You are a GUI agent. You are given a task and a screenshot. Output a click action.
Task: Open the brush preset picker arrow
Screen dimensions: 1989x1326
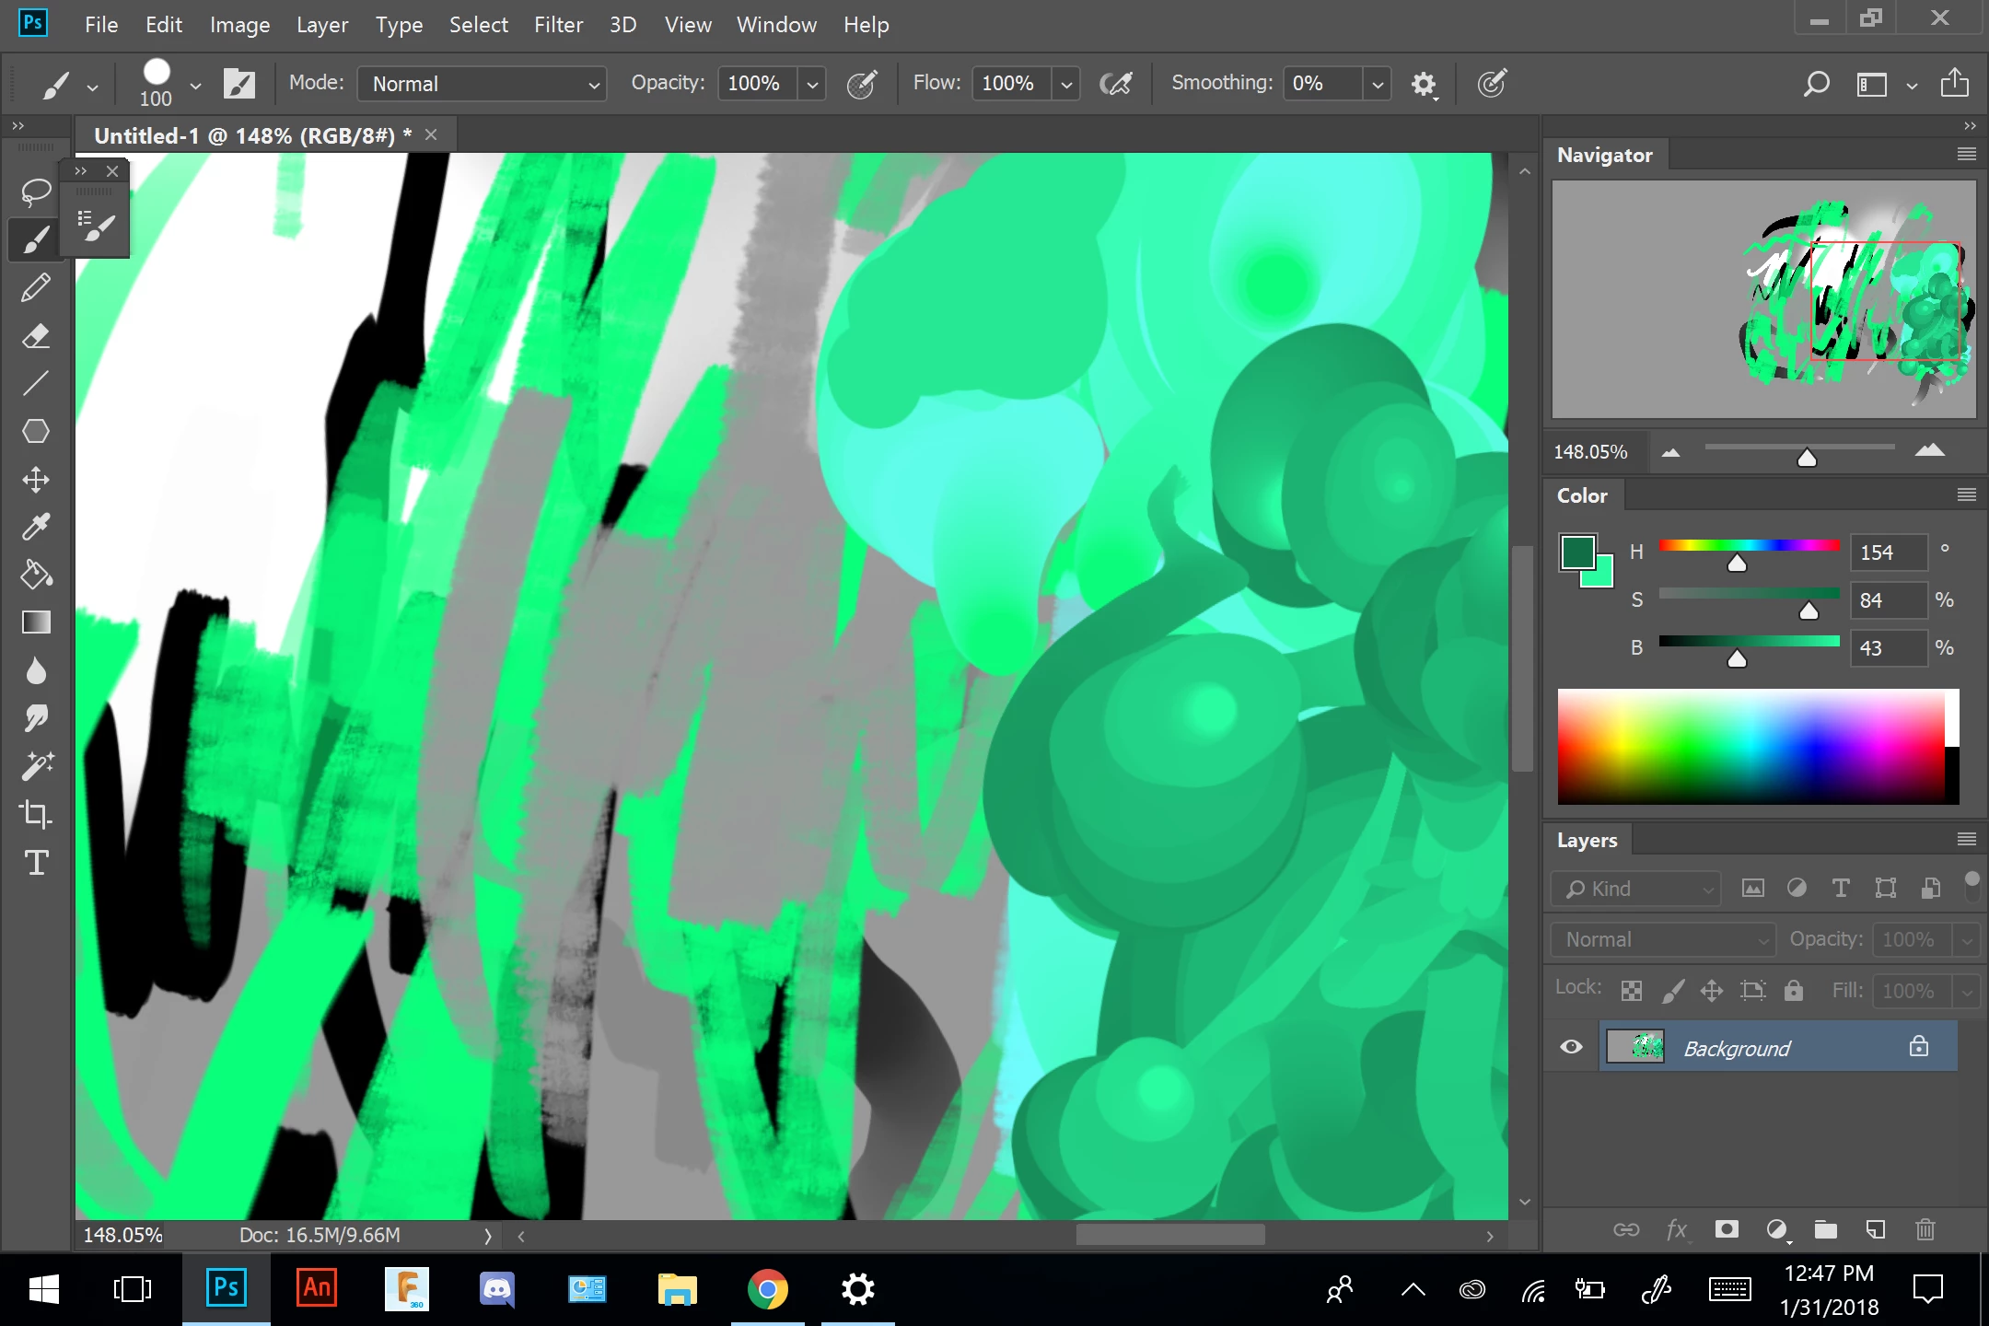pos(195,85)
